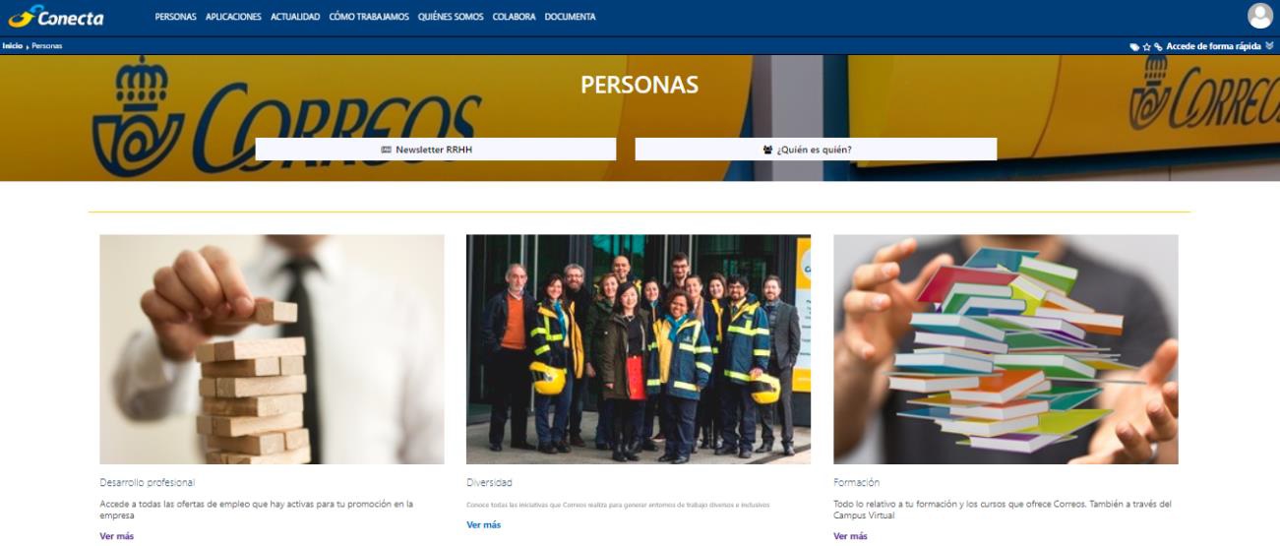Screen dimensions: 1280x546
Task: Click the Conecta logo
Action: click(55, 16)
